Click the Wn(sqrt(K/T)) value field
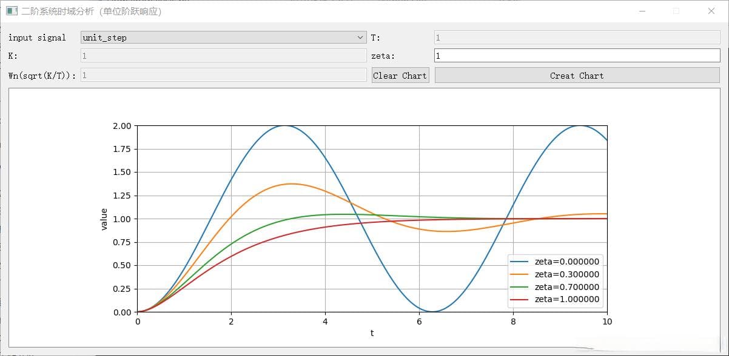 coord(223,75)
